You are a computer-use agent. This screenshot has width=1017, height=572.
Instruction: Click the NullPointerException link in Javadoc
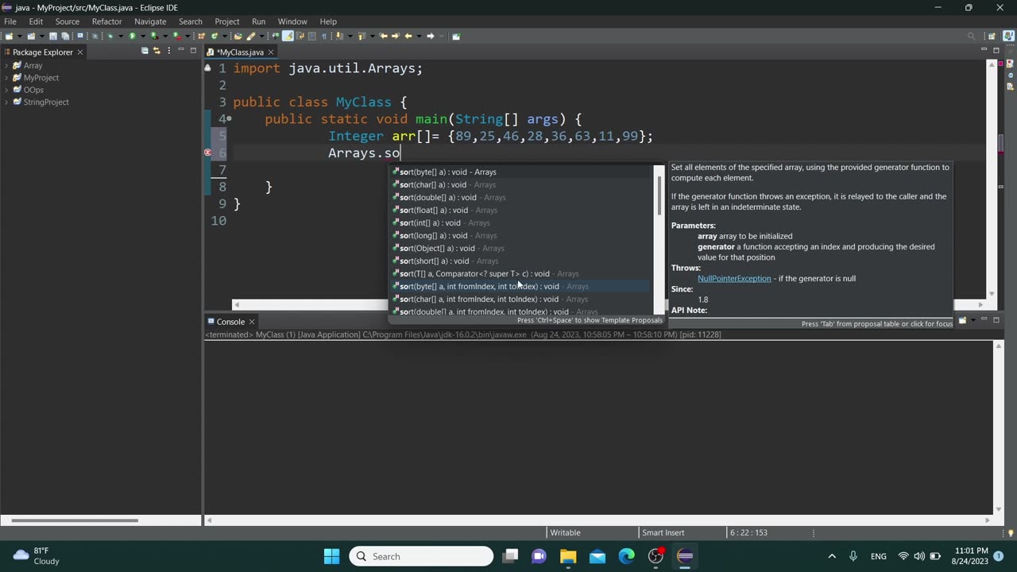click(x=734, y=278)
